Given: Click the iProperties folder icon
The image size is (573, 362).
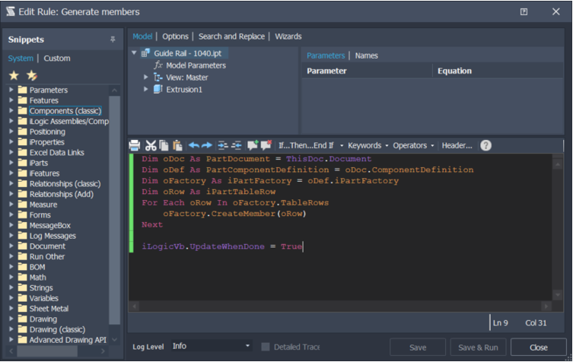Looking at the screenshot, I should [x=23, y=141].
